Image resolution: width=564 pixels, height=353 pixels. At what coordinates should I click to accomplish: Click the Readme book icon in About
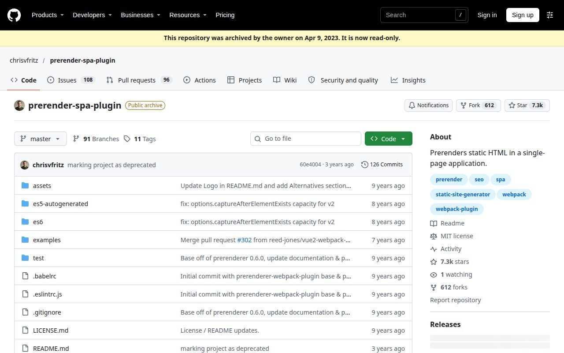click(434, 223)
